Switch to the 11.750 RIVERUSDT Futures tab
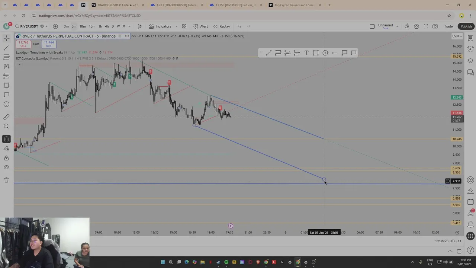The width and height of the screenshot is (476, 268). tap(236, 5)
